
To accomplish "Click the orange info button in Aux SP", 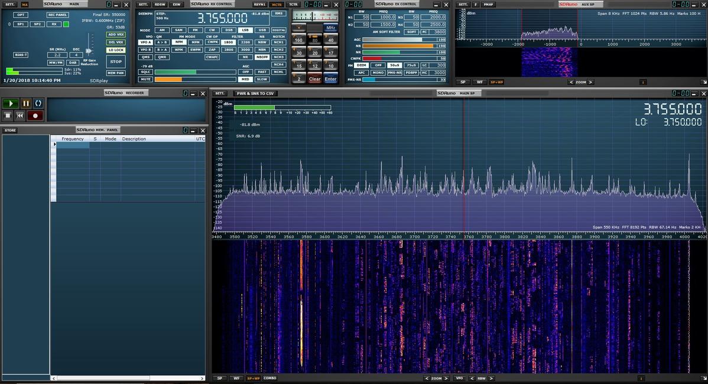I will coord(643,82).
